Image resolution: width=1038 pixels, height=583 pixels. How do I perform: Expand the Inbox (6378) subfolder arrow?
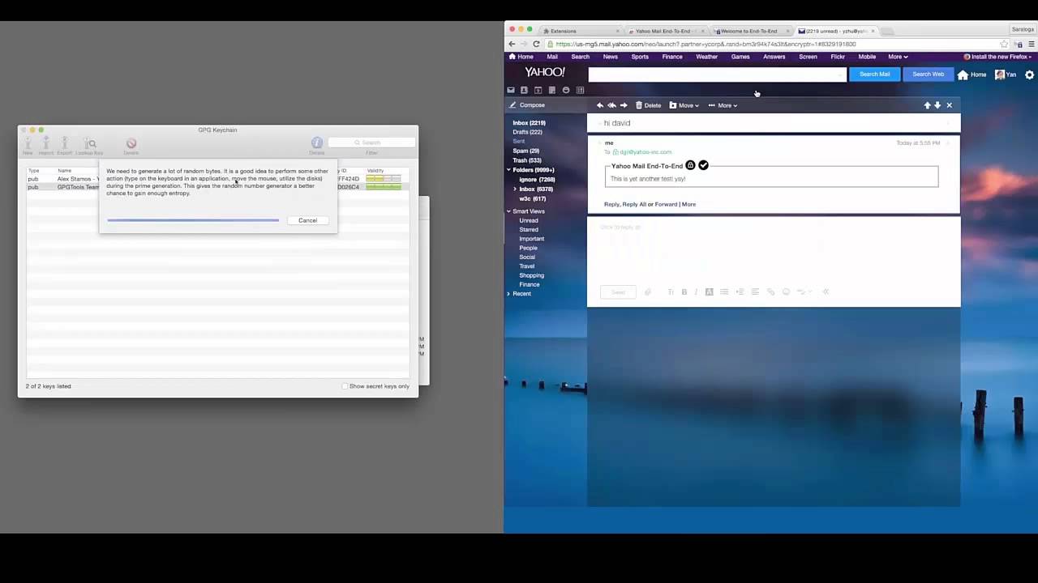coord(515,189)
